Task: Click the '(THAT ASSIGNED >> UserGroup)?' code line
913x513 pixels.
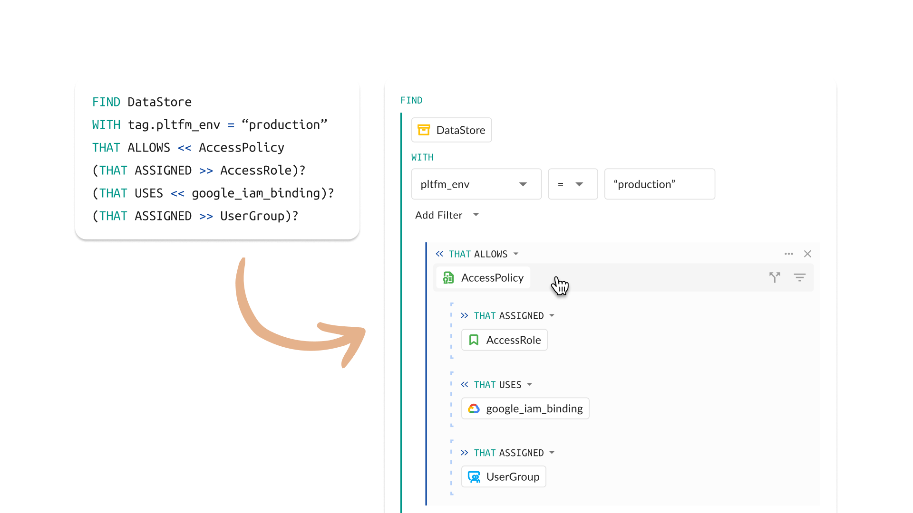Action: (195, 216)
